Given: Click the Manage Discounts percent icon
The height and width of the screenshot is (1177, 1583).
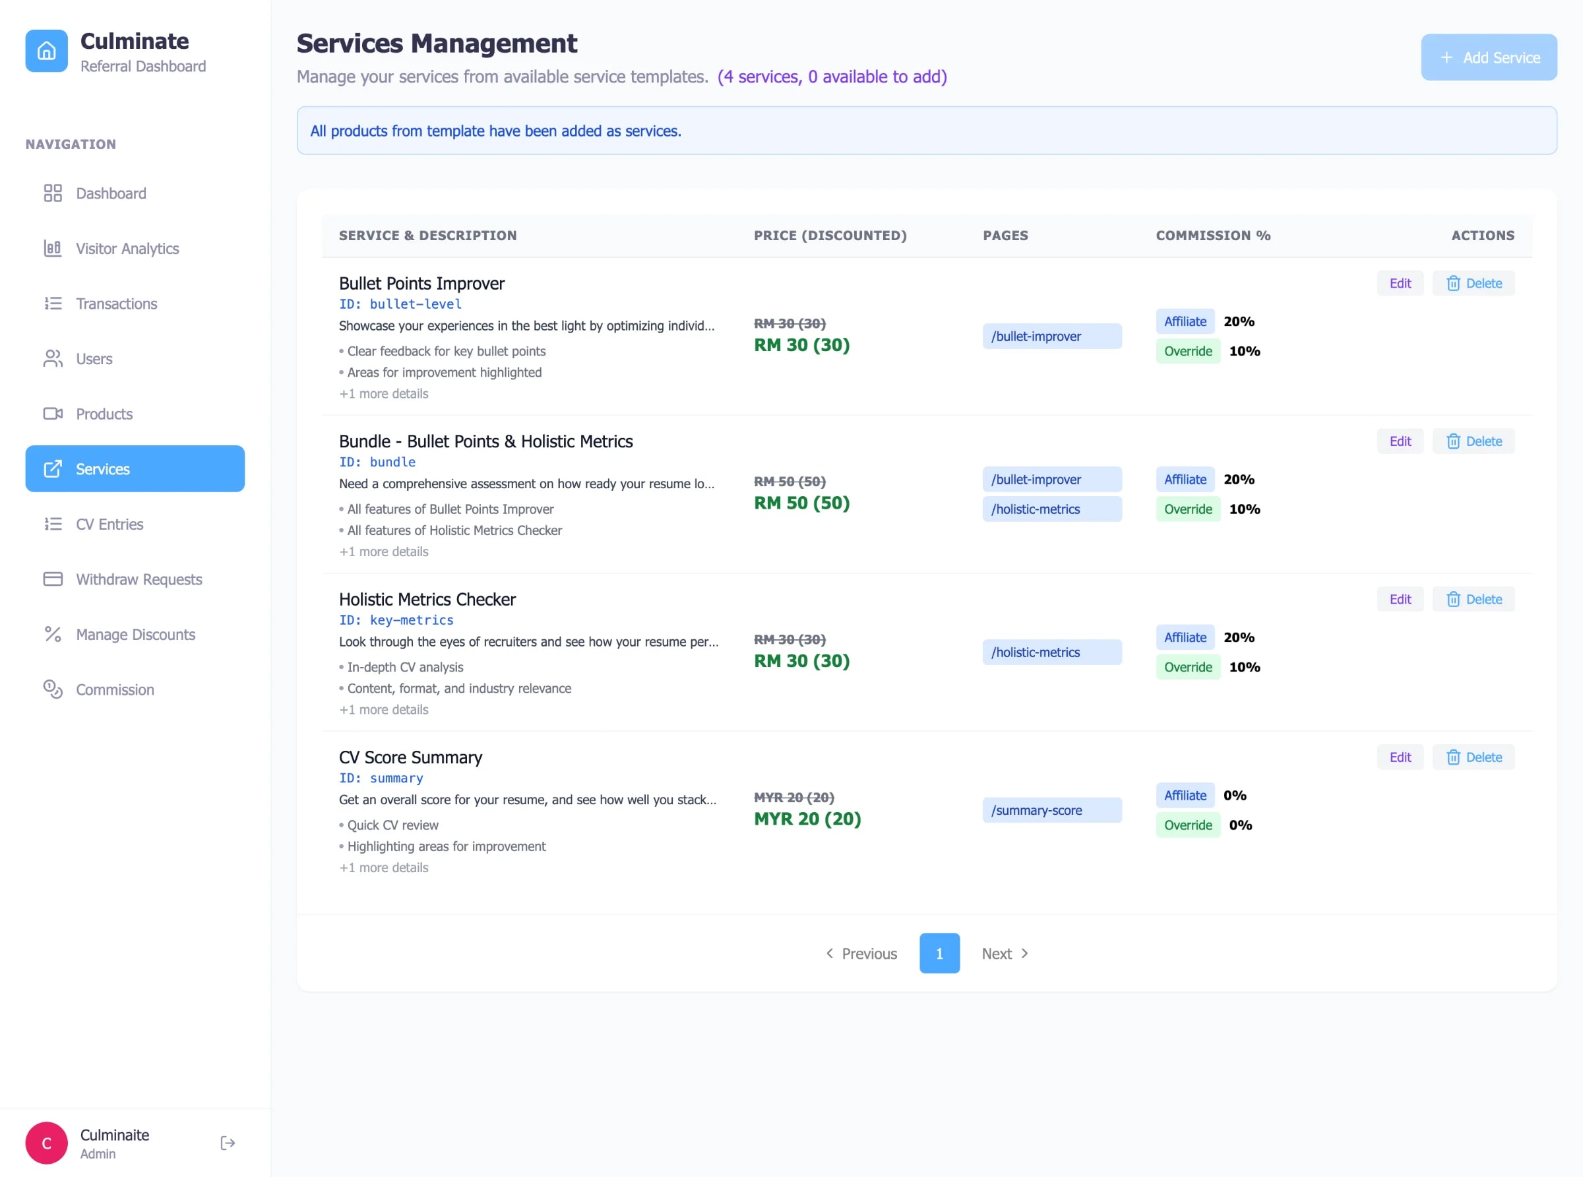Looking at the screenshot, I should coord(53,634).
